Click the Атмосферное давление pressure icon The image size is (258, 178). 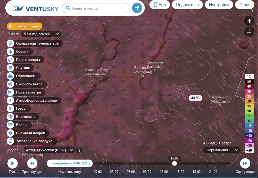click(x=10, y=100)
